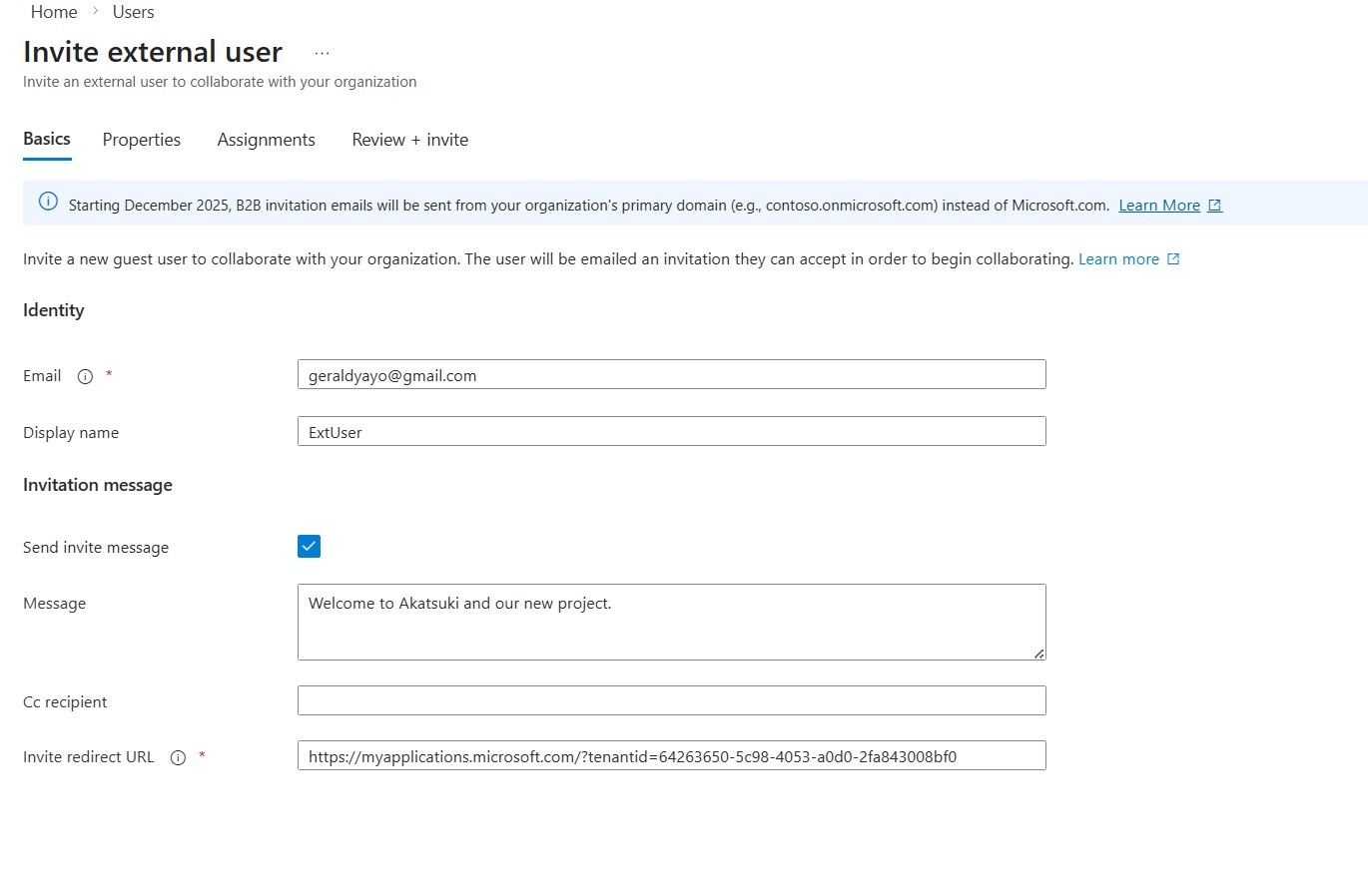Follow the guest user Learn more link

click(x=1118, y=259)
